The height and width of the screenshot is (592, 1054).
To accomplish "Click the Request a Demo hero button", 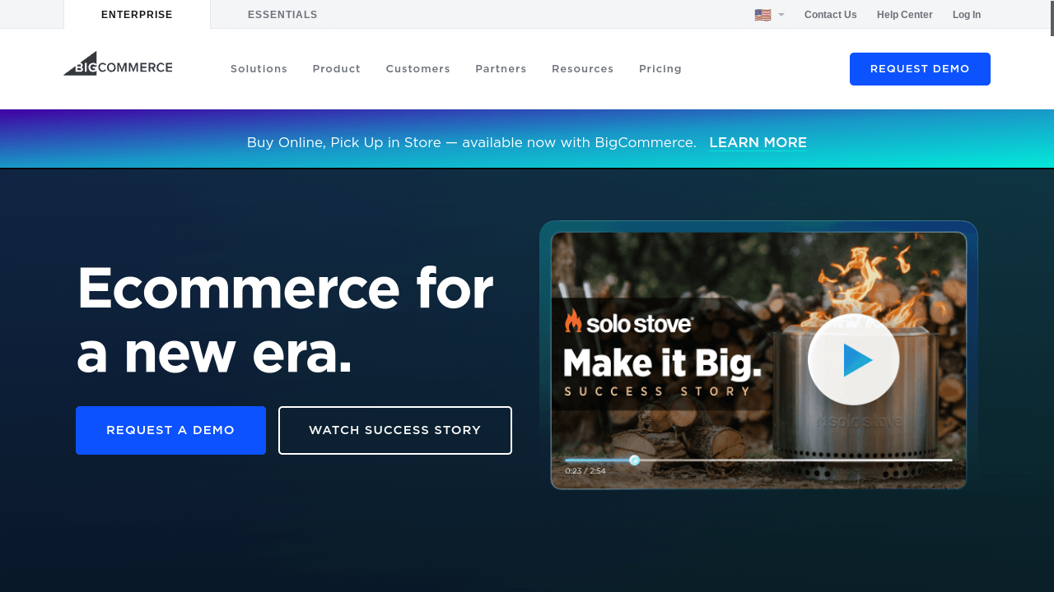I will 170,430.
